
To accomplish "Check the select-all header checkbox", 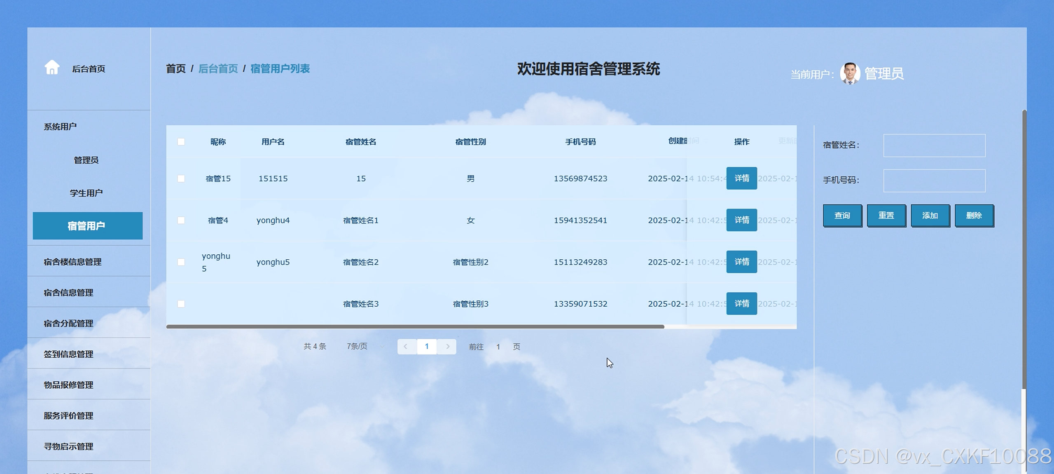I will click(x=181, y=142).
